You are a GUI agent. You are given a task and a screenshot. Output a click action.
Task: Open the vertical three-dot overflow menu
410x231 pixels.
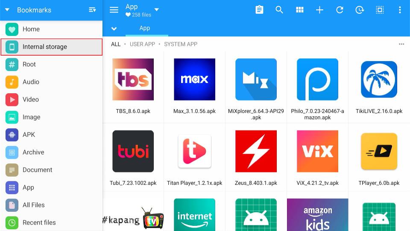pos(400,10)
